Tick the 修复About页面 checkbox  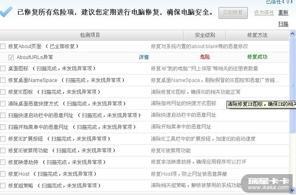pos(3,46)
